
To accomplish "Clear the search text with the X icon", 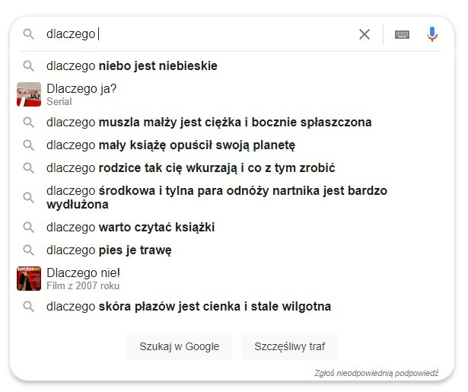I will click(365, 34).
